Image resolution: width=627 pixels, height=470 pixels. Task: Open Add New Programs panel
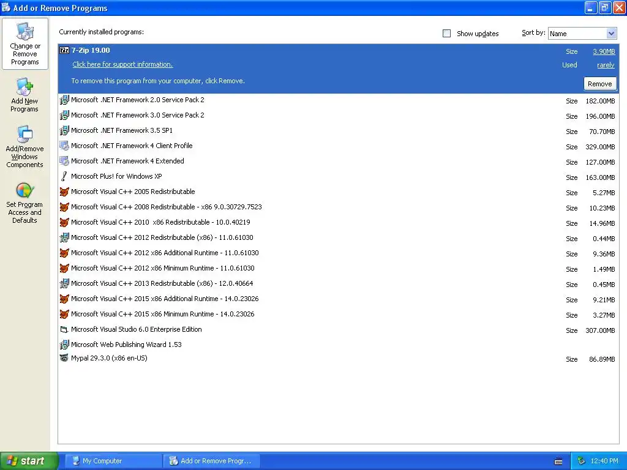(24, 95)
